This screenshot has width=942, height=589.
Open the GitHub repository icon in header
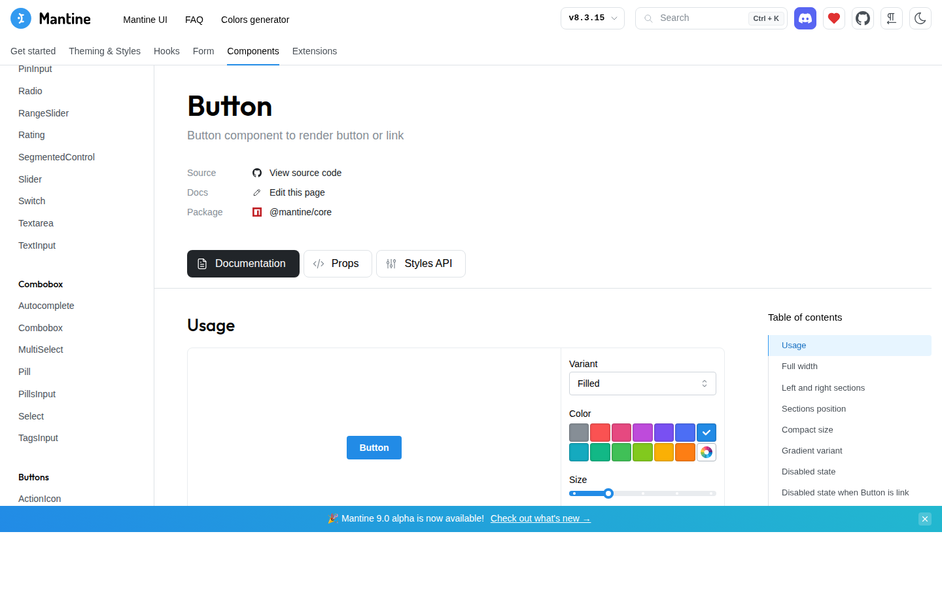point(863,18)
